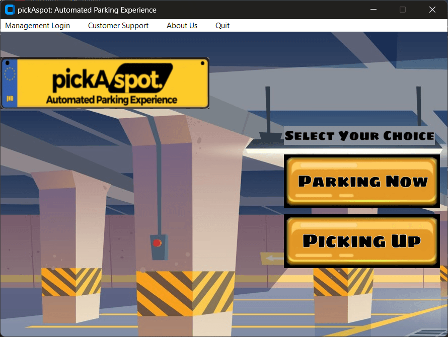
Task: Click the Select Your Choice signboard
Action: (359, 136)
